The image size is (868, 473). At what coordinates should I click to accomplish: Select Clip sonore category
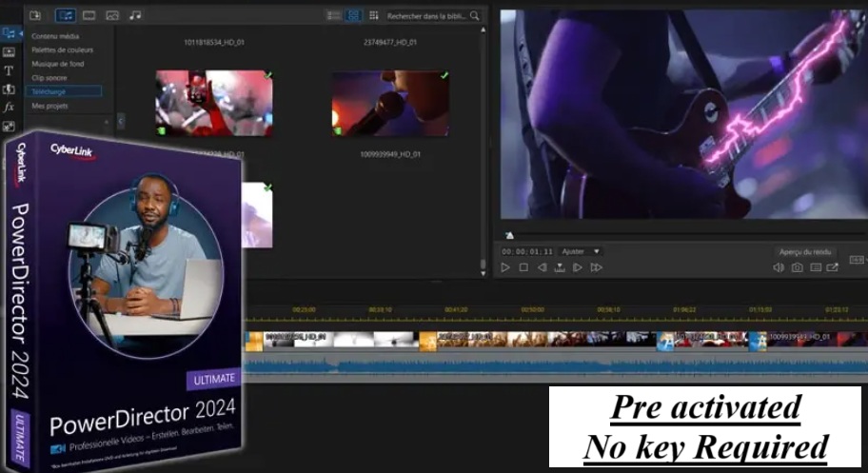49,77
